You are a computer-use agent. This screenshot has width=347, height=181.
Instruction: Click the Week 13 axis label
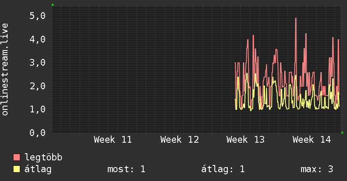pyautogui.click(x=246, y=140)
